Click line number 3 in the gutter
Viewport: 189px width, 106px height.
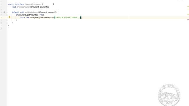coord(2,4)
